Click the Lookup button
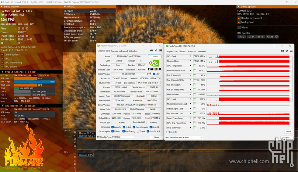298x172 pixels. (x=155, y=56)
